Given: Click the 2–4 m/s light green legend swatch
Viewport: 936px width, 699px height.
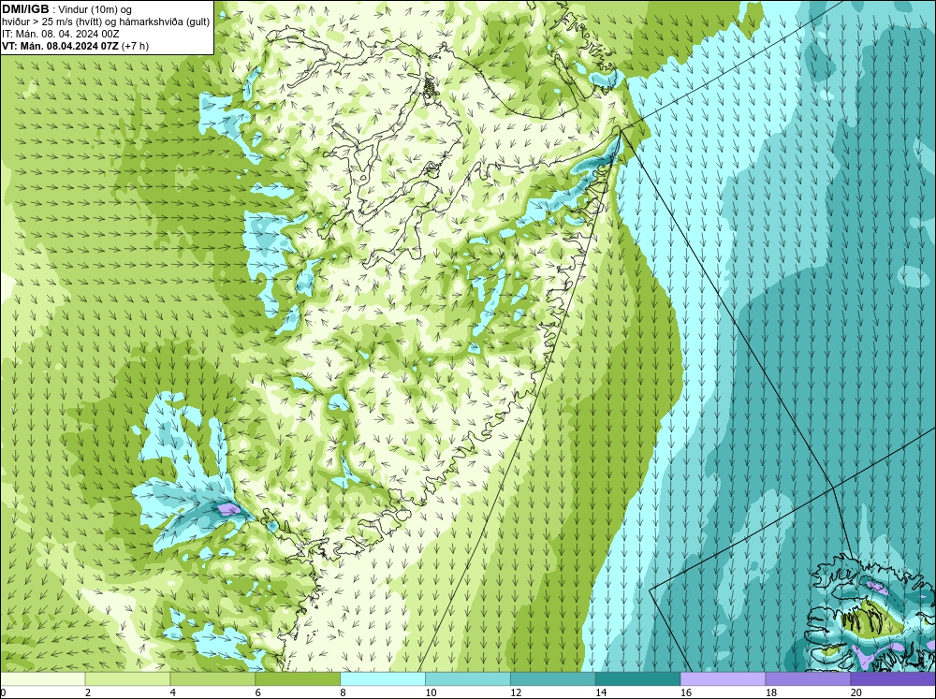Looking at the screenshot, I should (x=127, y=679).
